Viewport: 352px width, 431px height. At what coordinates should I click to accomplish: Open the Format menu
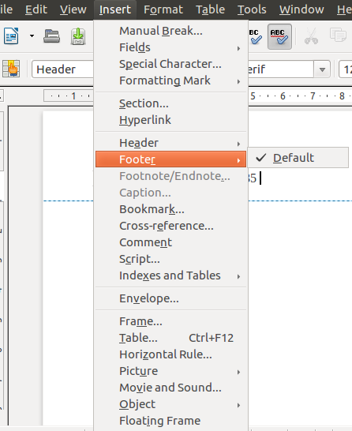coord(163,10)
